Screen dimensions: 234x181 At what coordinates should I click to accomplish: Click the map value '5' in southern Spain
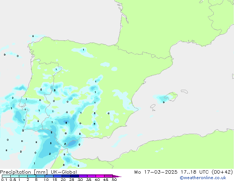coord(51,133)
